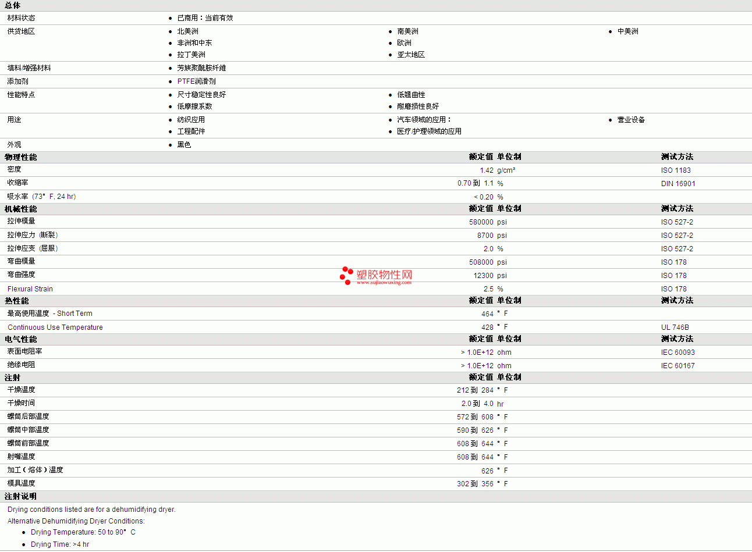This screenshot has width=752, height=552.
Task: Select the feature 低翘曲性
Action: (411, 95)
